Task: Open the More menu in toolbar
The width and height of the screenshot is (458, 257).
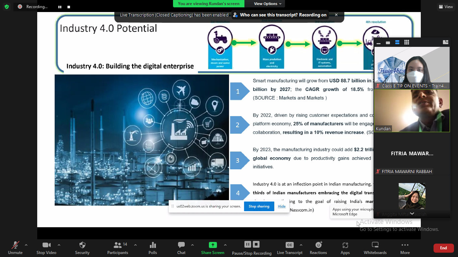Action: click(x=405, y=245)
